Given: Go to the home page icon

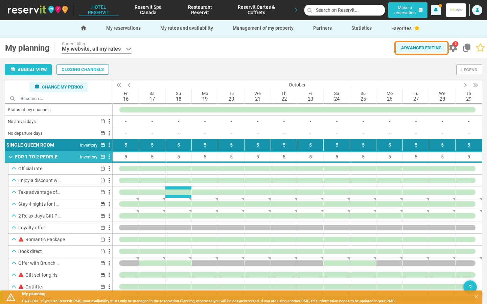Looking at the screenshot, I should pos(84,28).
